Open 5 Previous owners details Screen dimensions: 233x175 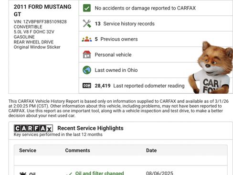[116, 39]
